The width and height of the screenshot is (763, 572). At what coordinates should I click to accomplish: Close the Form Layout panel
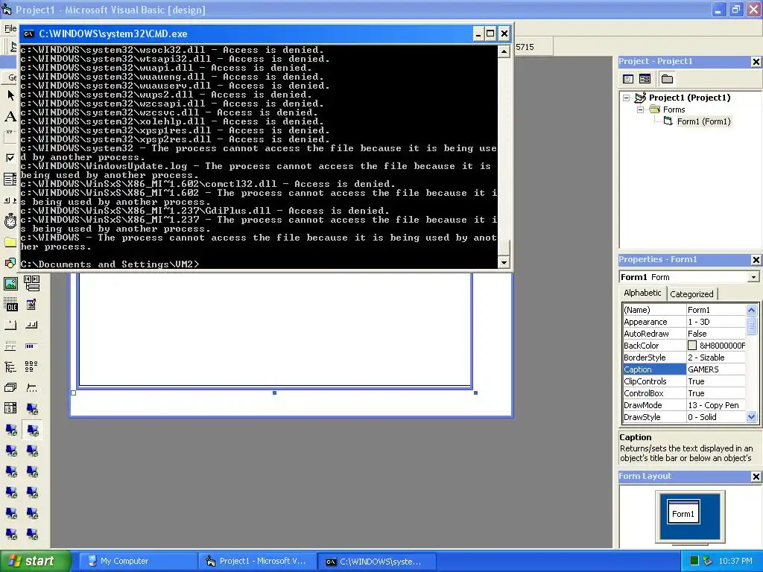click(756, 477)
